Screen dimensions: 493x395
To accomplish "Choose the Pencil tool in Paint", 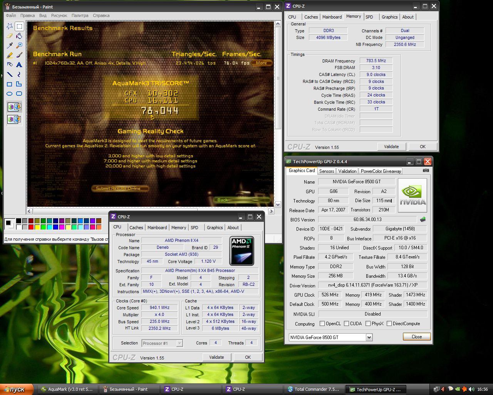I will click(10, 55).
